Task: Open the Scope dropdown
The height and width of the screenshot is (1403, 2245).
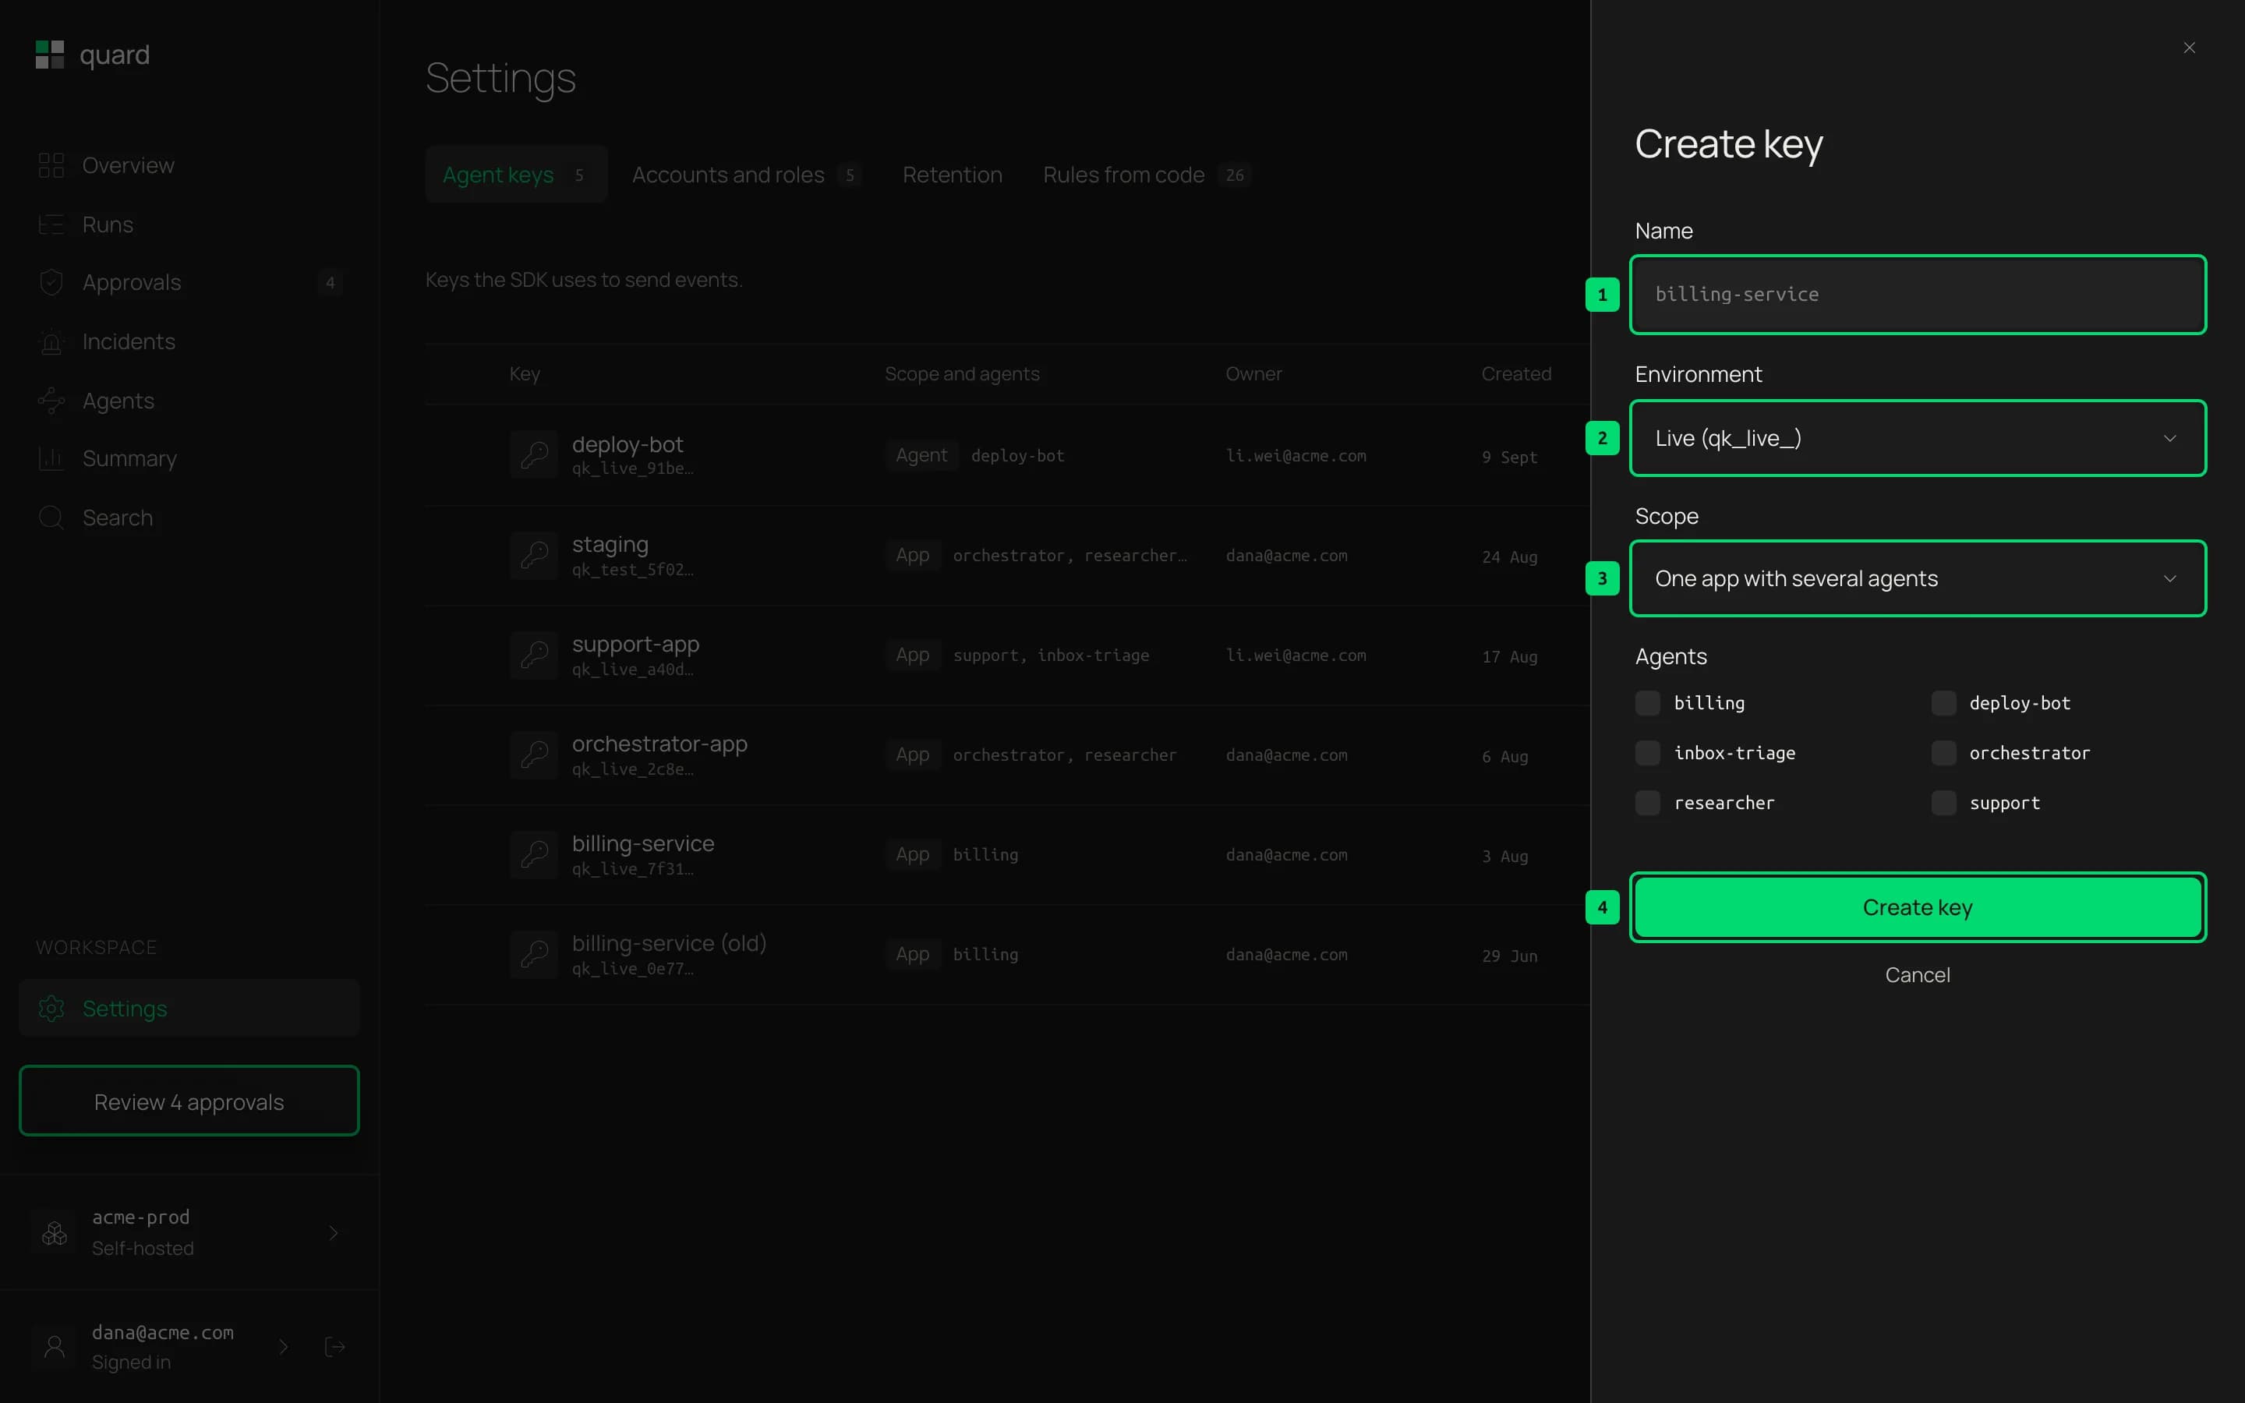Action: click(x=1918, y=578)
